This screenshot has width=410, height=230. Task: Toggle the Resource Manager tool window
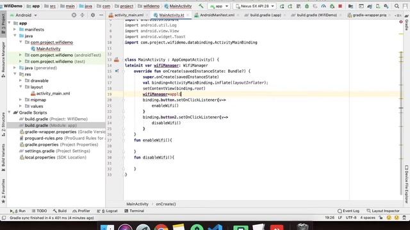pyautogui.click(x=3, y=59)
